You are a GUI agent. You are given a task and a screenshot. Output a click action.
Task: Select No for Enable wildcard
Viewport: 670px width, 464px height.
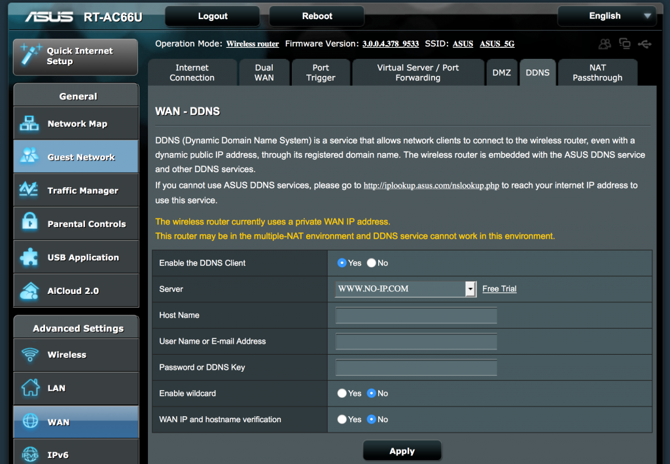tap(372, 393)
